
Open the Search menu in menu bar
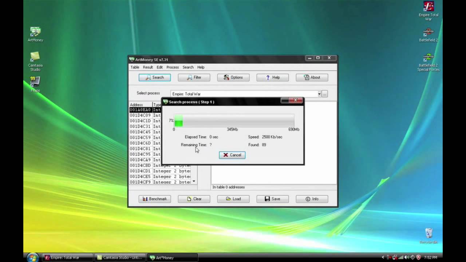(x=188, y=67)
